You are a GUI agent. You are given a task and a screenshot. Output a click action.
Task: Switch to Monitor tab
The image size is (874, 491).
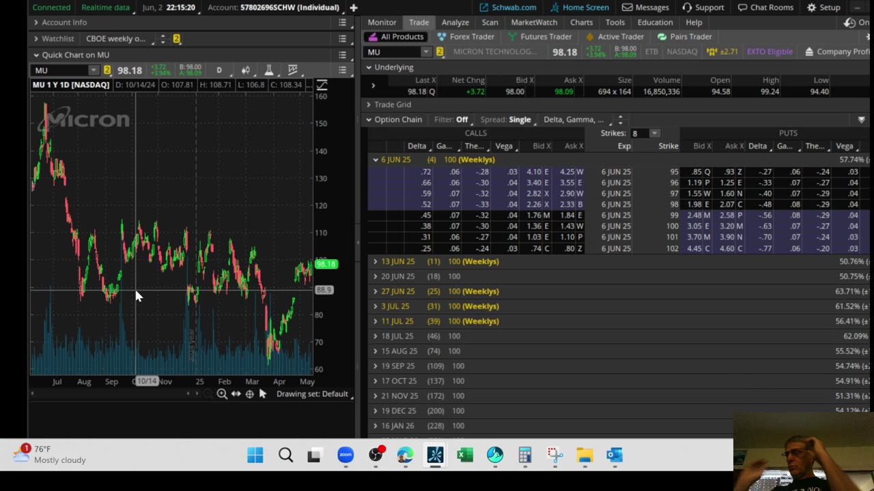coord(382,23)
